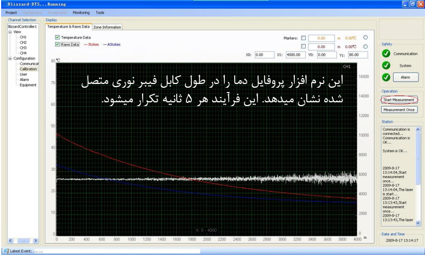Click the date and time readout
This screenshot has height=255, width=425.
tap(402, 240)
